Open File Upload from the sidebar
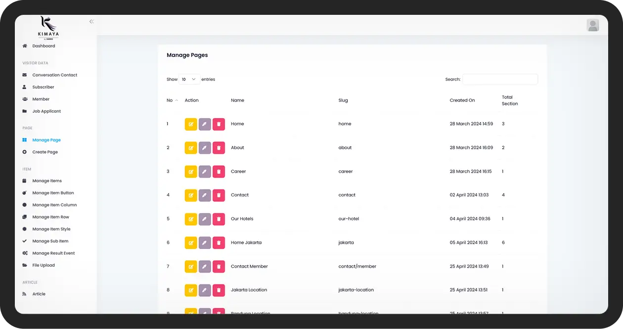The height and width of the screenshot is (329, 623). pos(44,266)
